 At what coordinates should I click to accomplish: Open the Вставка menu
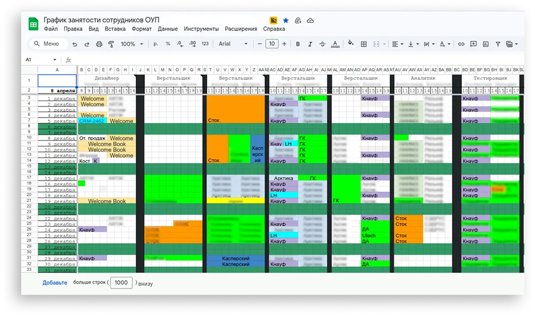tap(115, 29)
